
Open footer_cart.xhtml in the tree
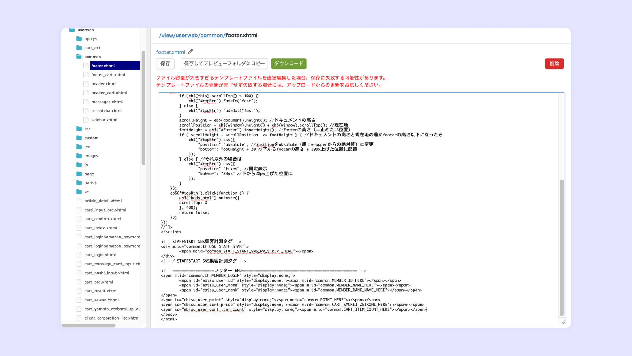point(108,75)
